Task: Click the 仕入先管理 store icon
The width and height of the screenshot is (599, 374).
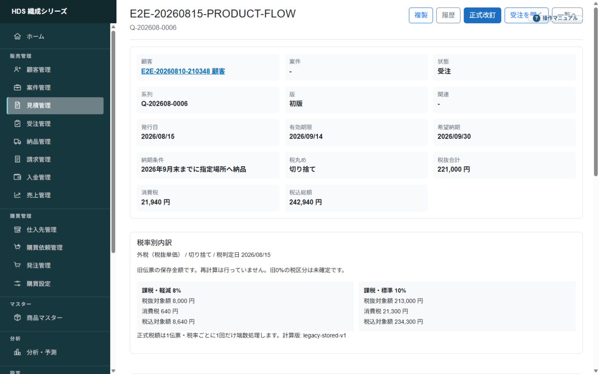Action: [17, 230]
